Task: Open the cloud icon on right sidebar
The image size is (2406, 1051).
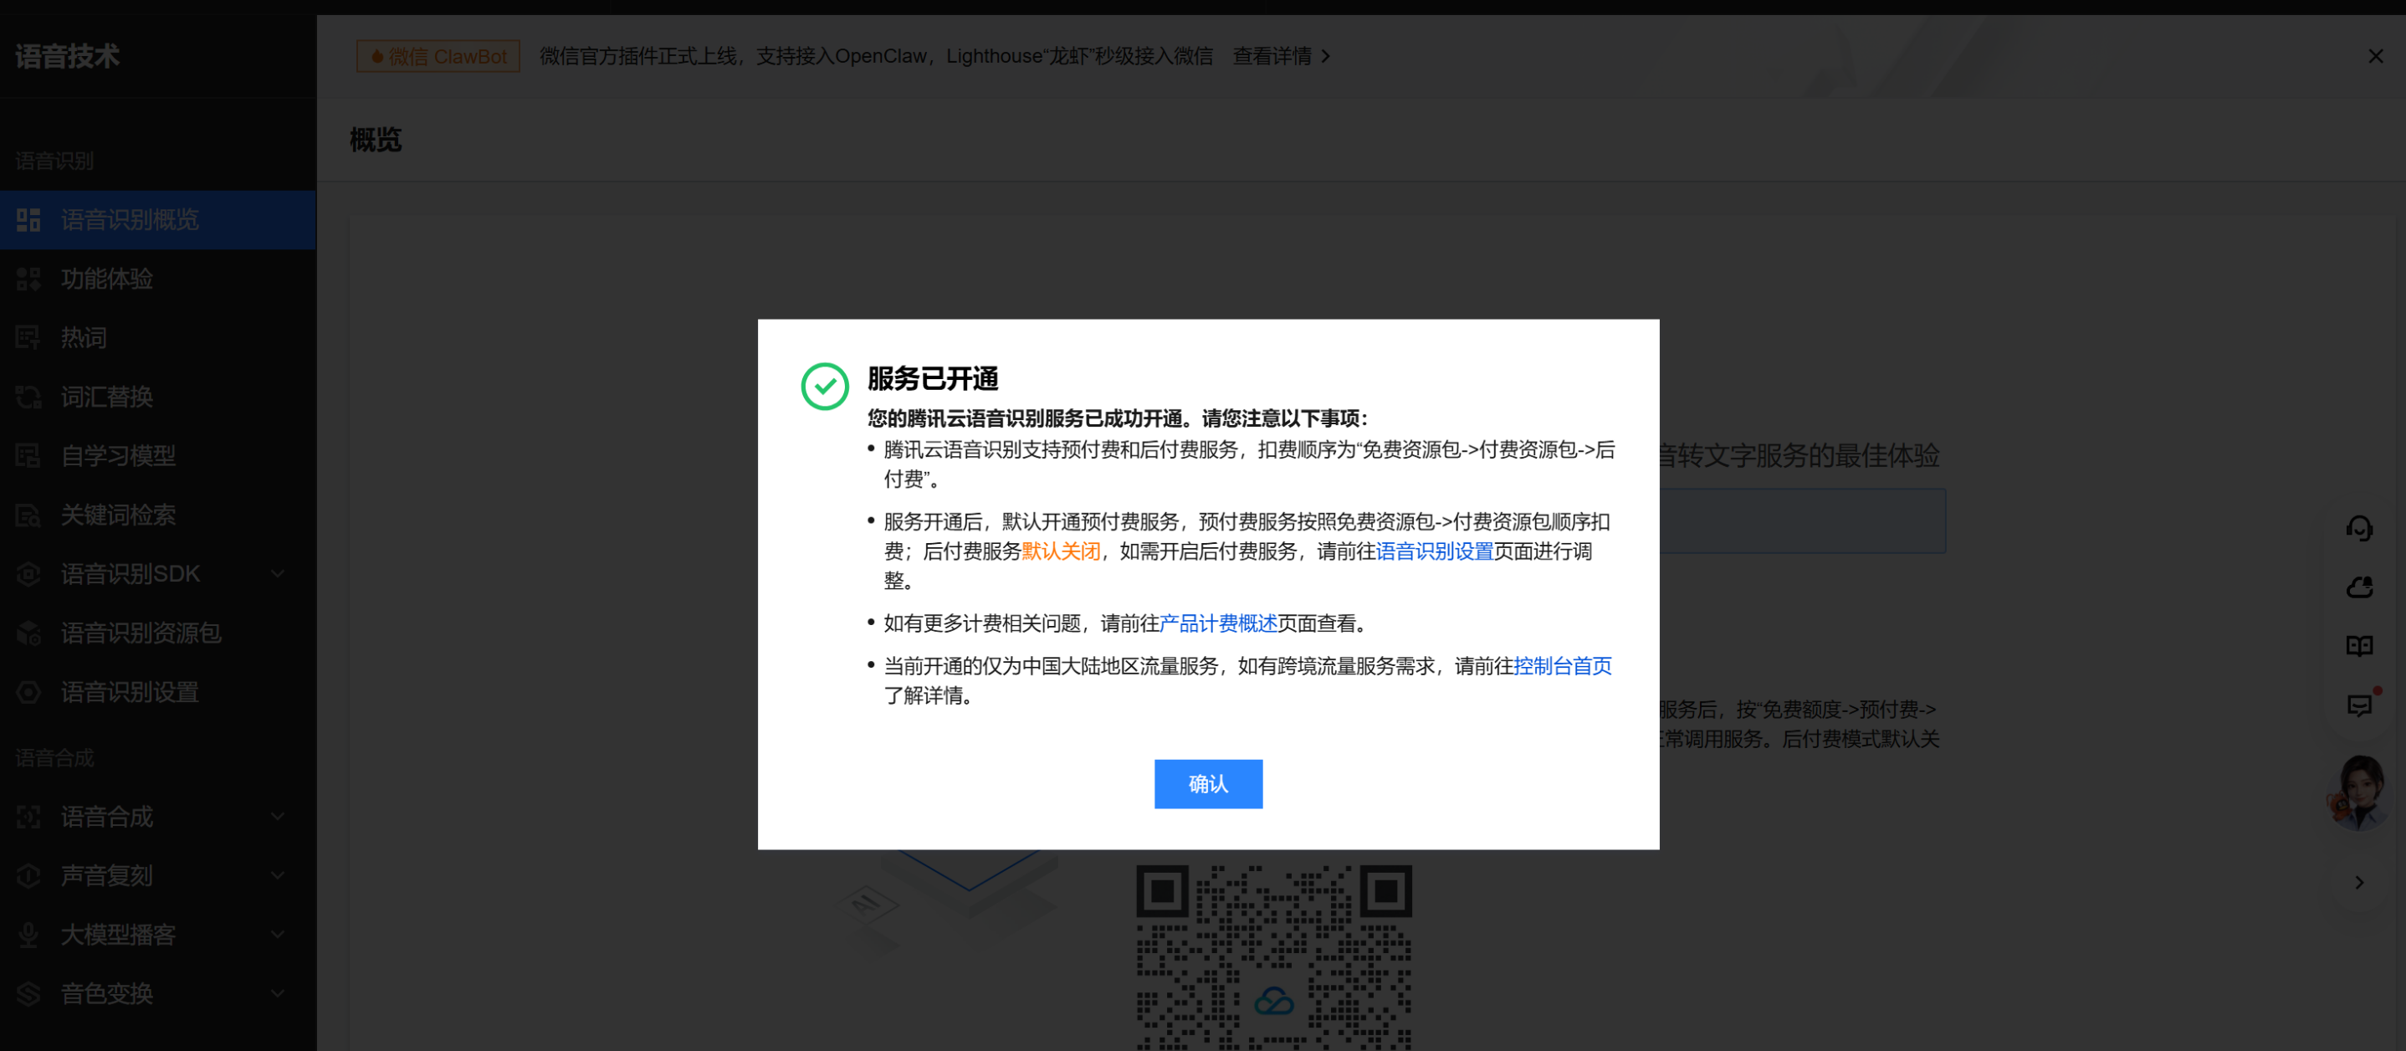Action: 2360,587
